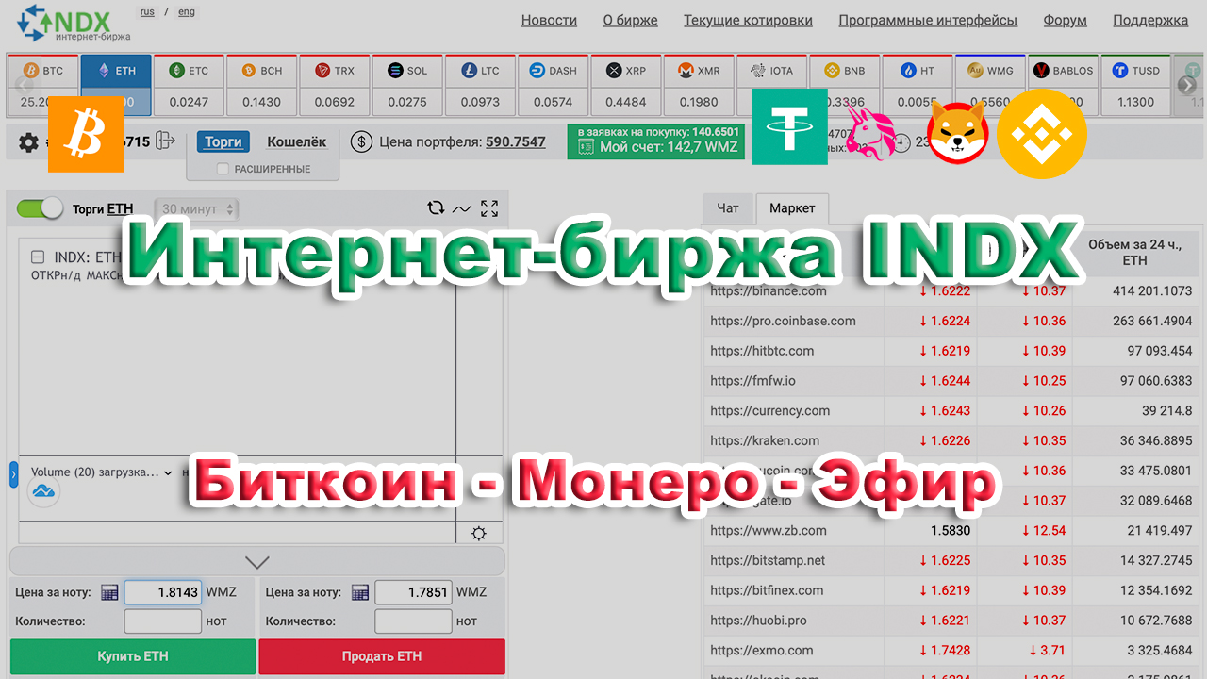Toggle the Торги ETH green switch

[40, 208]
